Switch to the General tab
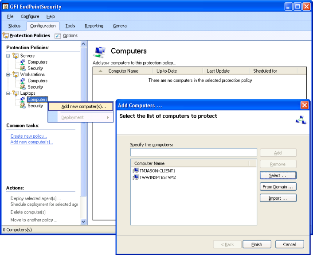Screen dimensions: 313x255 point(120,26)
